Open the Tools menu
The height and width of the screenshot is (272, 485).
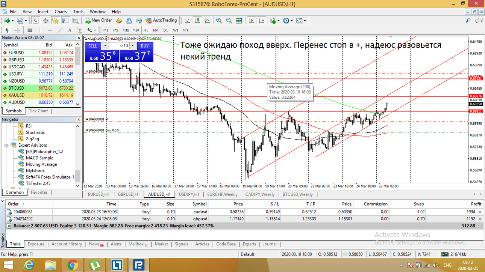coord(78,12)
